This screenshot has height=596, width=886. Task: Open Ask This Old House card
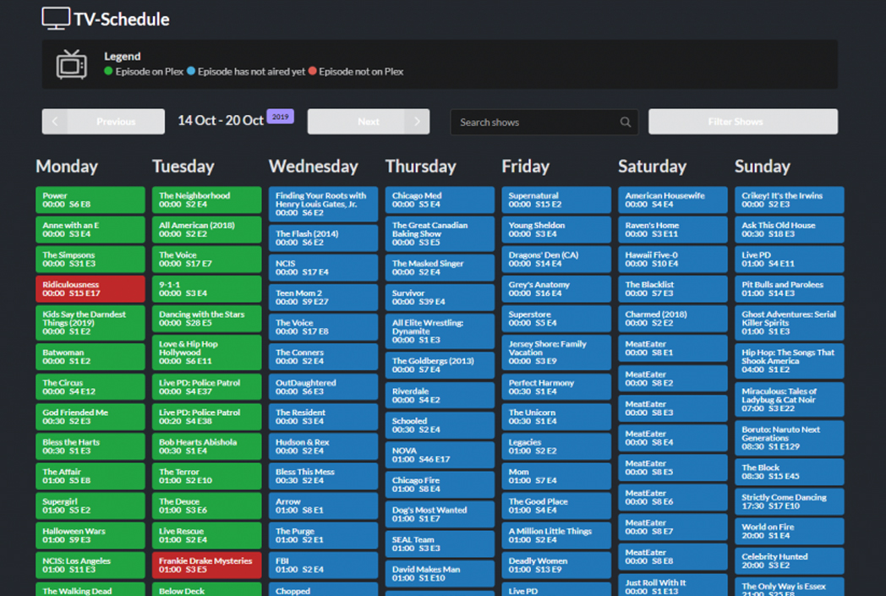pos(789,229)
